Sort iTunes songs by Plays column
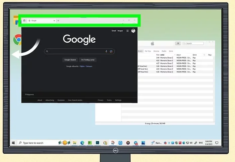Image resolution: width=235 pixels, height=162 pixels. click(210, 55)
